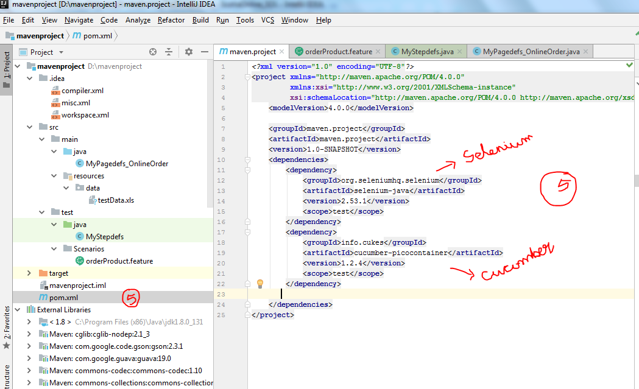639x389 pixels.
Task: Expand the target folder
Action: pyautogui.click(x=29, y=273)
